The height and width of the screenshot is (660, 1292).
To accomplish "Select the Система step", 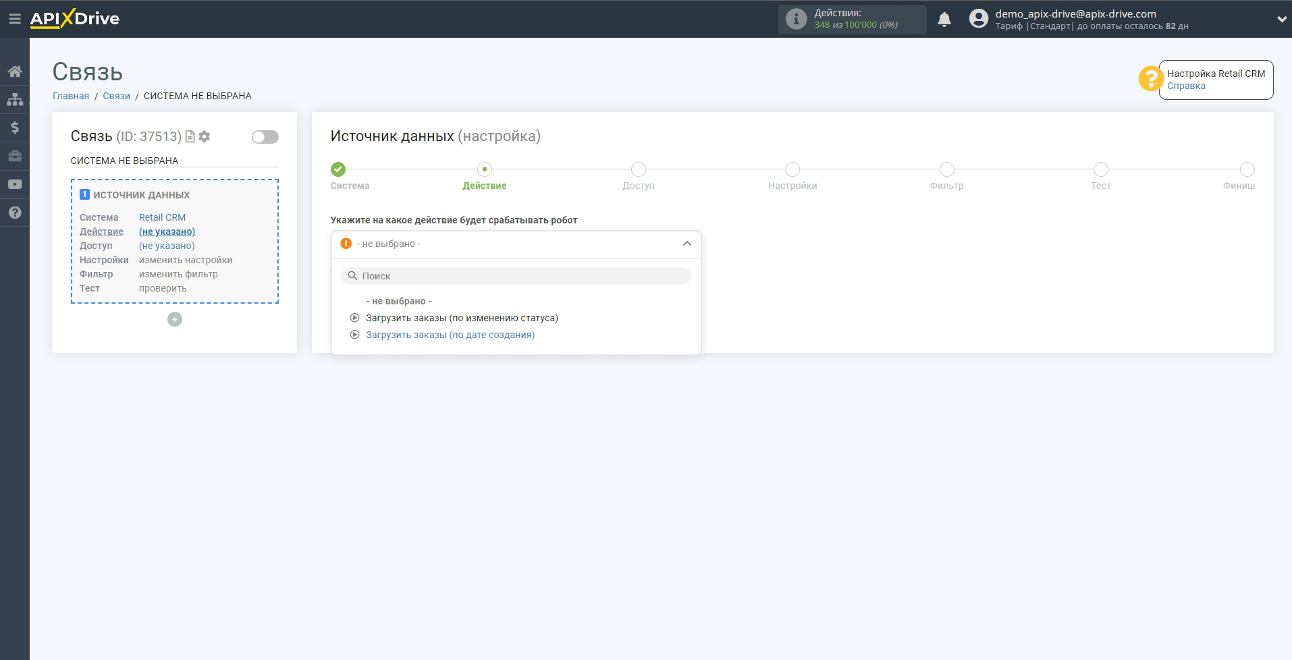I will pos(338,169).
